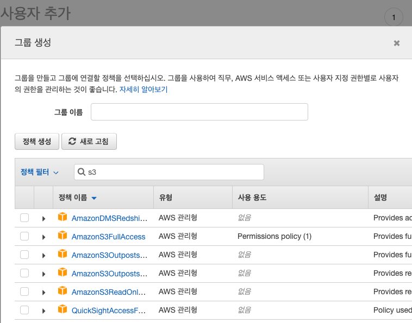The image size is (412, 323).
Task: Expand the AmazonS3FullAccess policy row
Action: point(43,237)
